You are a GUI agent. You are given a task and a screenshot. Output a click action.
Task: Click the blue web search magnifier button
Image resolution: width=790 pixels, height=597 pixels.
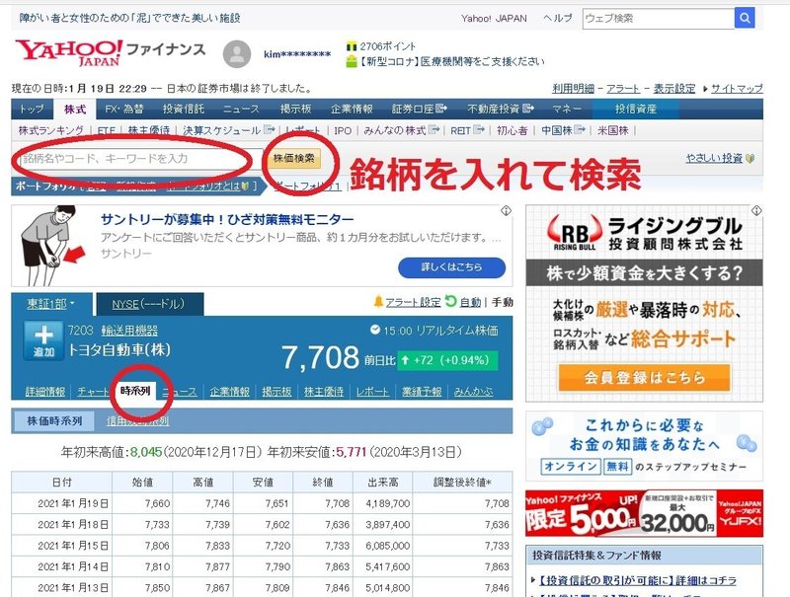(745, 19)
